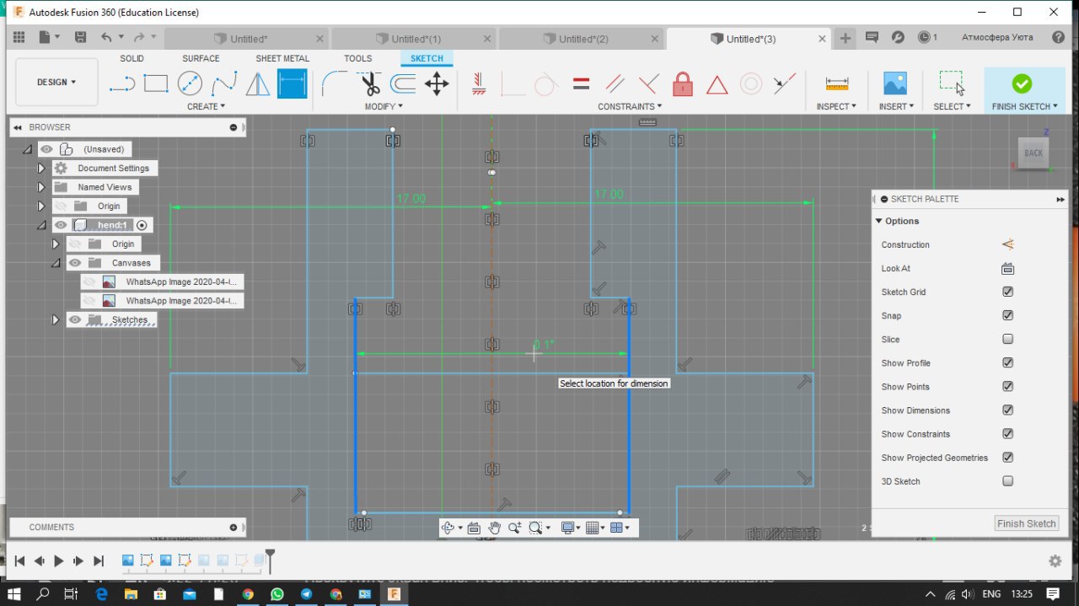Open the CONSTRAINTS dropdown menu
This screenshot has width=1079, height=606.
[x=630, y=106]
